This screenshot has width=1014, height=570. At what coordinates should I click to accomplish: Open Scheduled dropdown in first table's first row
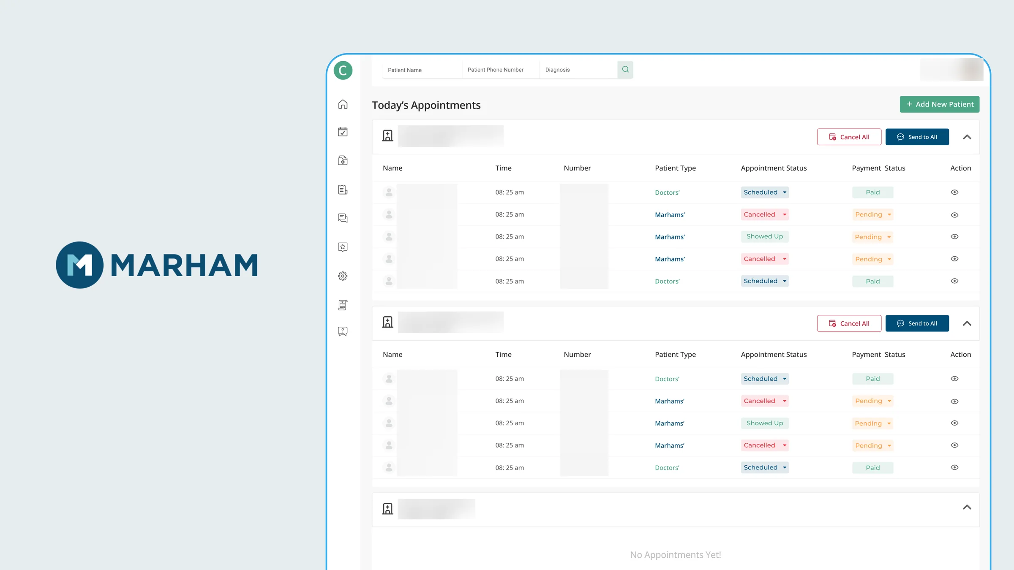(765, 192)
